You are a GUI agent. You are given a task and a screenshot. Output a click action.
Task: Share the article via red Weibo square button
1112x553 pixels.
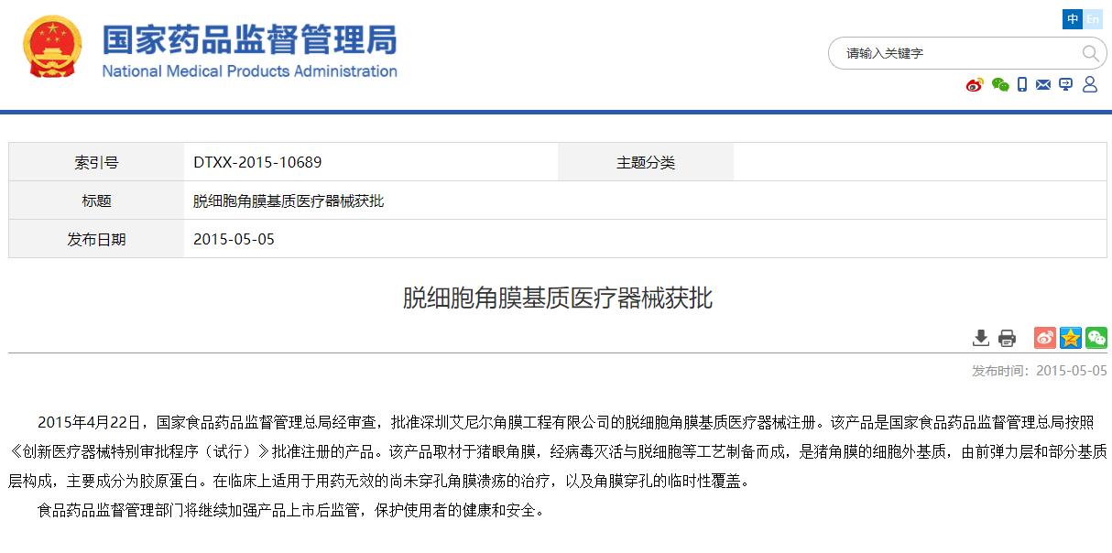(x=1045, y=338)
